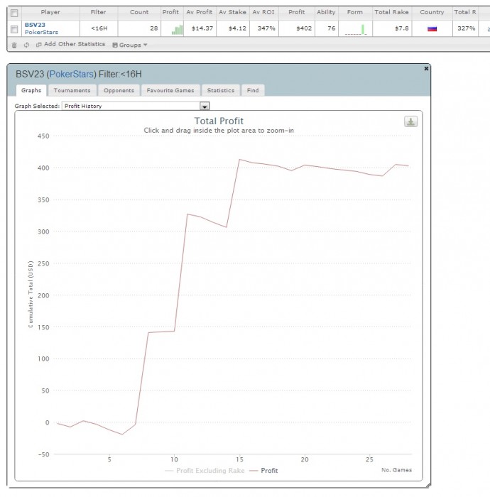The height and width of the screenshot is (497, 490).
Task: Click the Form sparkline in BSV23 row
Action: pyautogui.click(x=356, y=30)
